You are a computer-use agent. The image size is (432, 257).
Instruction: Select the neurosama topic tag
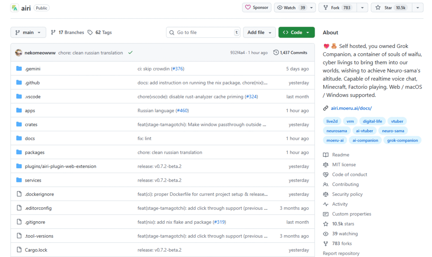pyautogui.click(x=337, y=131)
